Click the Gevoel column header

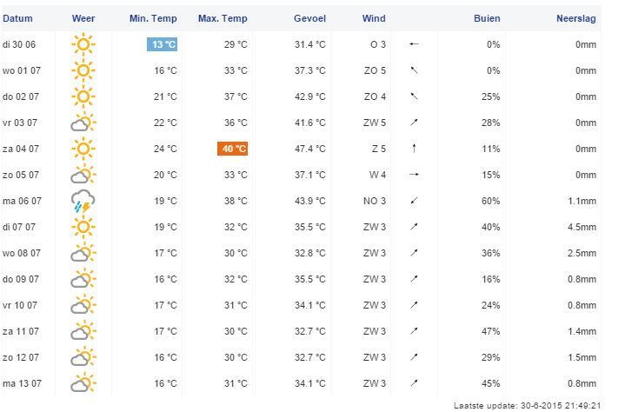click(x=309, y=18)
